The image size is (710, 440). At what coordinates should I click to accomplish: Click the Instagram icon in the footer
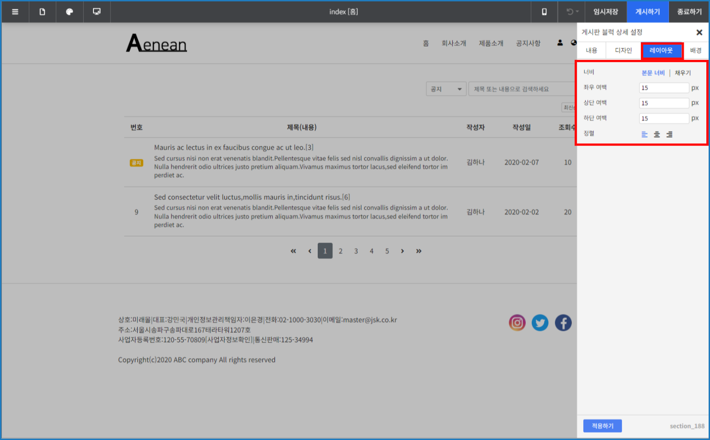click(x=517, y=323)
